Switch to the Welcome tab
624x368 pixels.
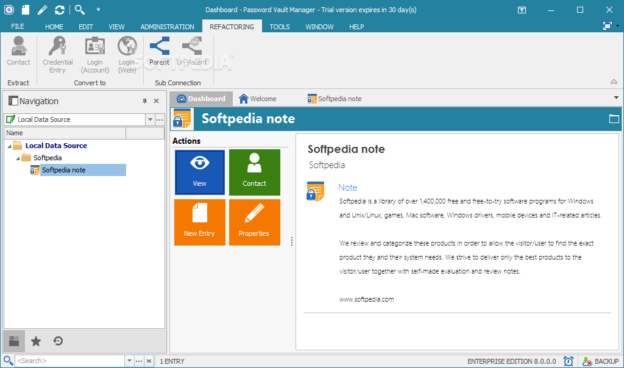tap(258, 99)
